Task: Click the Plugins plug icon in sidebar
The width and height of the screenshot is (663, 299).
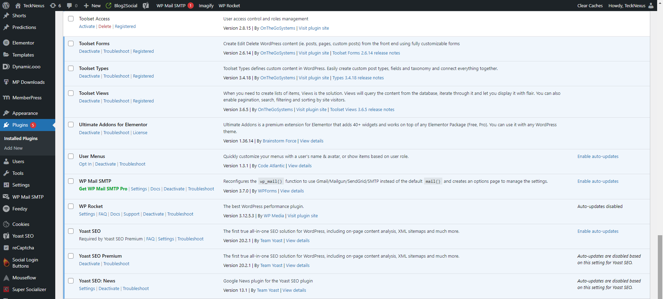Action: pos(6,125)
